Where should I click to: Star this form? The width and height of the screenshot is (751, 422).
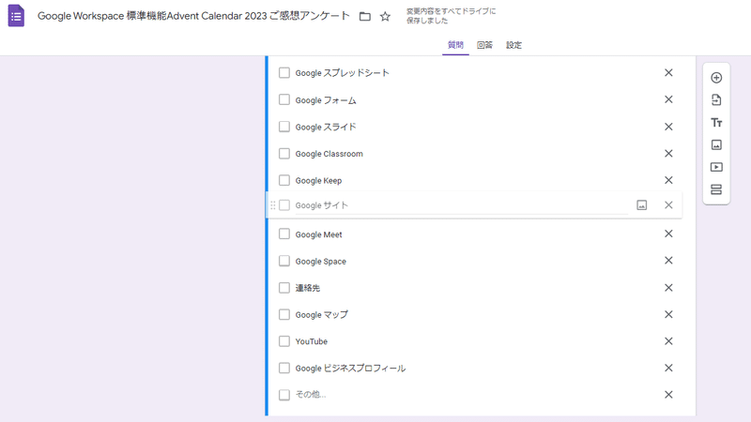point(385,16)
